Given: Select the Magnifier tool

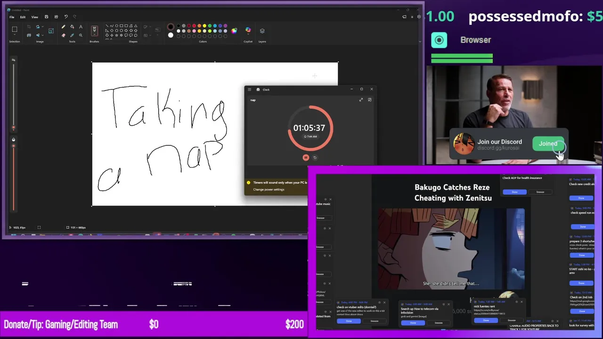Looking at the screenshot, I should point(81,35).
